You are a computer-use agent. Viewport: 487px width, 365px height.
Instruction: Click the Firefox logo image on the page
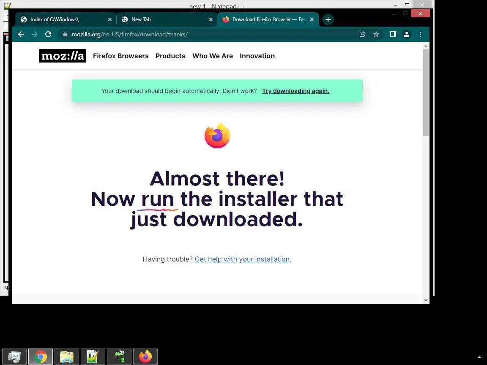tap(217, 135)
